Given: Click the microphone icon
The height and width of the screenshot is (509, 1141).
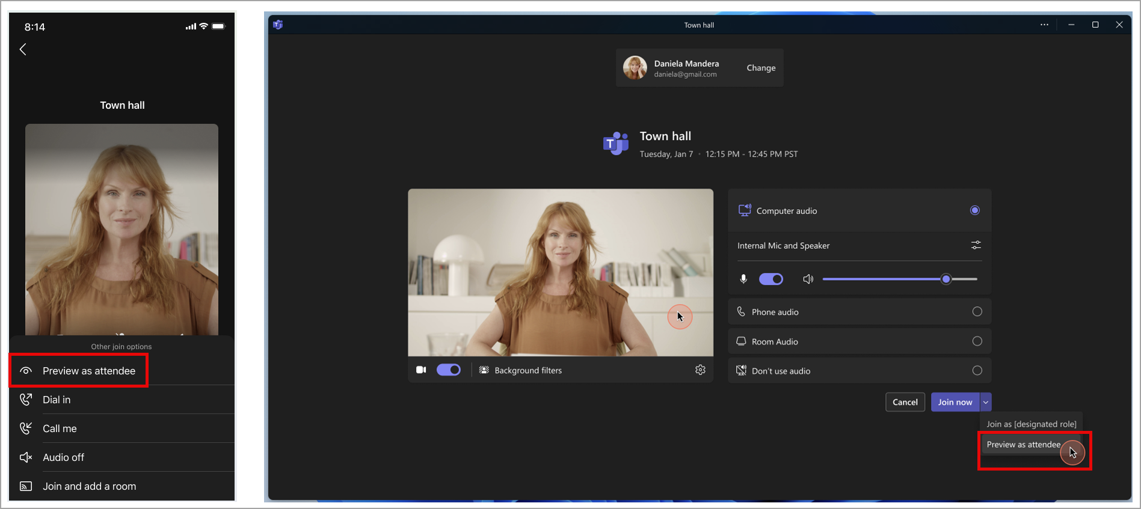Looking at the screenshot, I should point(743,279).
